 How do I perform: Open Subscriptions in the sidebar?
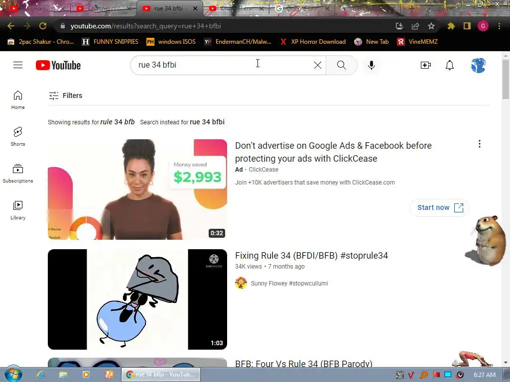[x=18, y=174]
